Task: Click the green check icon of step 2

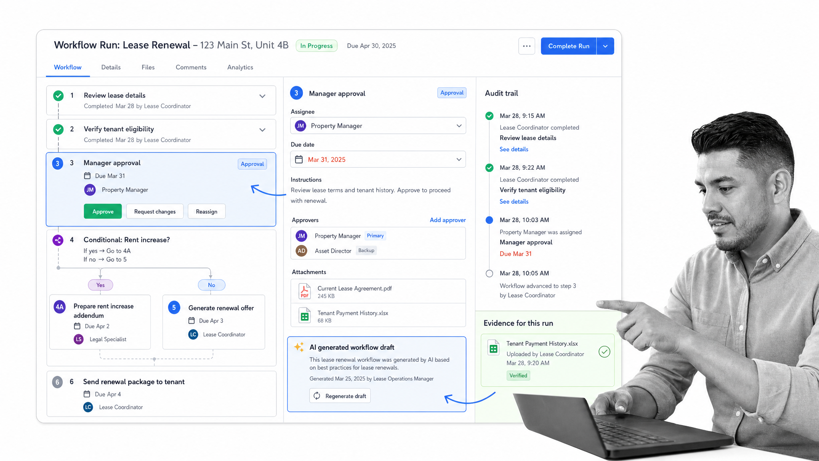Action: pos(58,129)
